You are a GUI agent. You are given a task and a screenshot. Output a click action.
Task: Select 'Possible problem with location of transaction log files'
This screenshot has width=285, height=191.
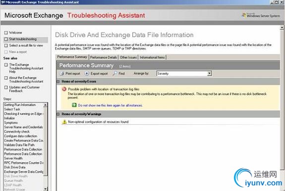point(104,89)
